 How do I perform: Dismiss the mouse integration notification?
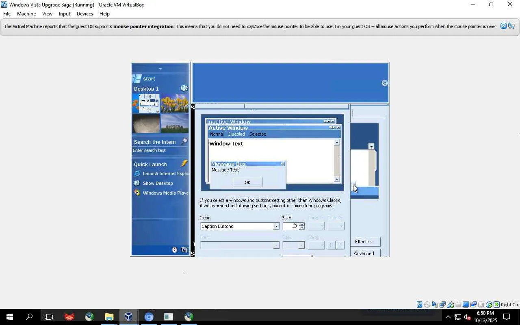503,26
